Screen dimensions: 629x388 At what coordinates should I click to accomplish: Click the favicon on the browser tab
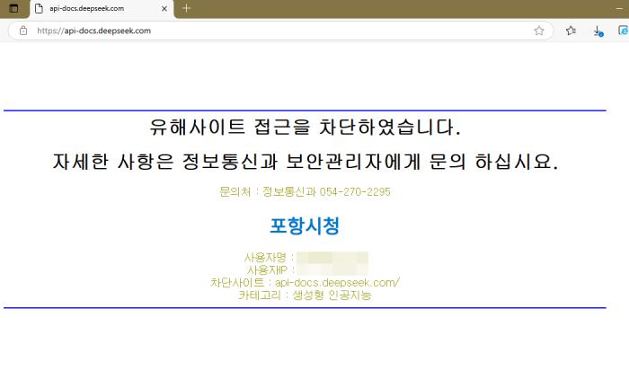(39, 8)
